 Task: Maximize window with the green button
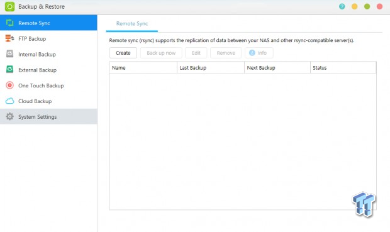click(x=367, y=6)
